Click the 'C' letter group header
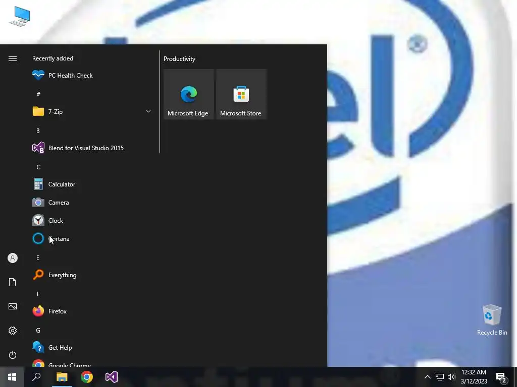The image size is (517, 387). pyautogui.click(x=38, y=167)
